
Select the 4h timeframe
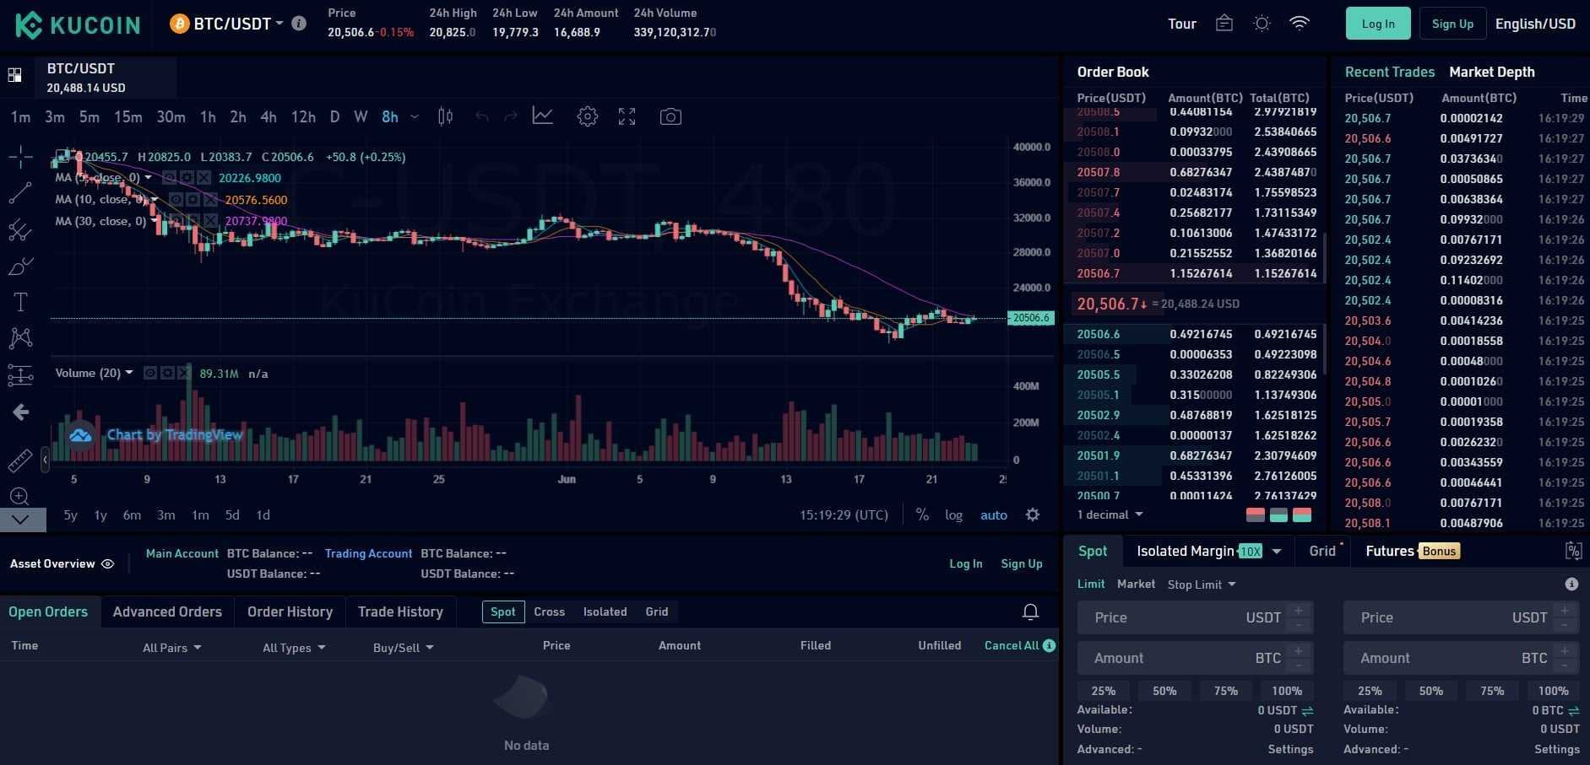point(269,116)
